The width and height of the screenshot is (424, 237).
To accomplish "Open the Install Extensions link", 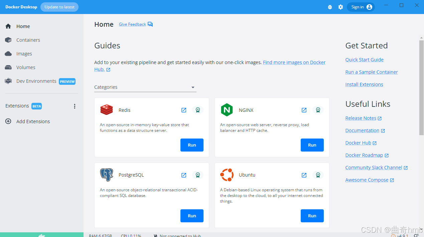I will coord(364,84).
